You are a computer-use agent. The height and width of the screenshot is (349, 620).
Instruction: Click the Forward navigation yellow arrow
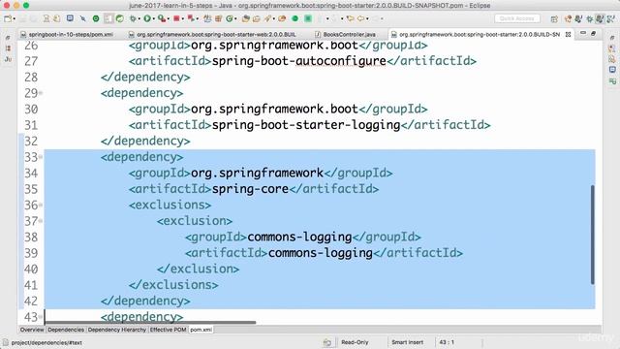360,18
